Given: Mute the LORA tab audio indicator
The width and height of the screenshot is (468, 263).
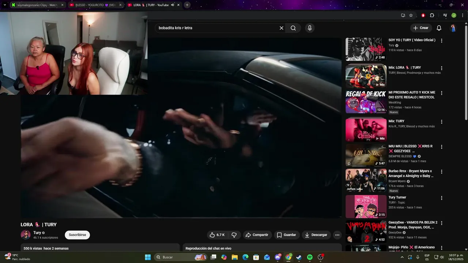Looking at the screenshot, I should pyautogui.click(x=173, y=5).
